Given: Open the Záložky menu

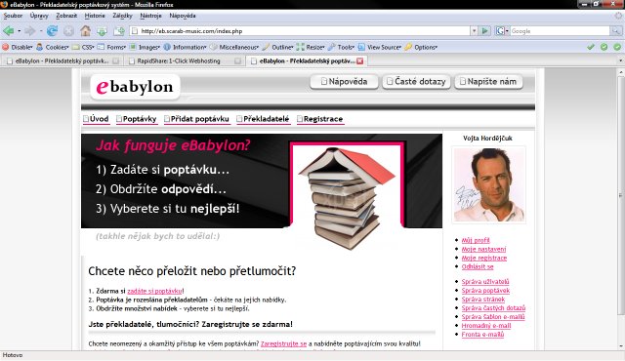Looking at the screenshot, I should (122, 16).
